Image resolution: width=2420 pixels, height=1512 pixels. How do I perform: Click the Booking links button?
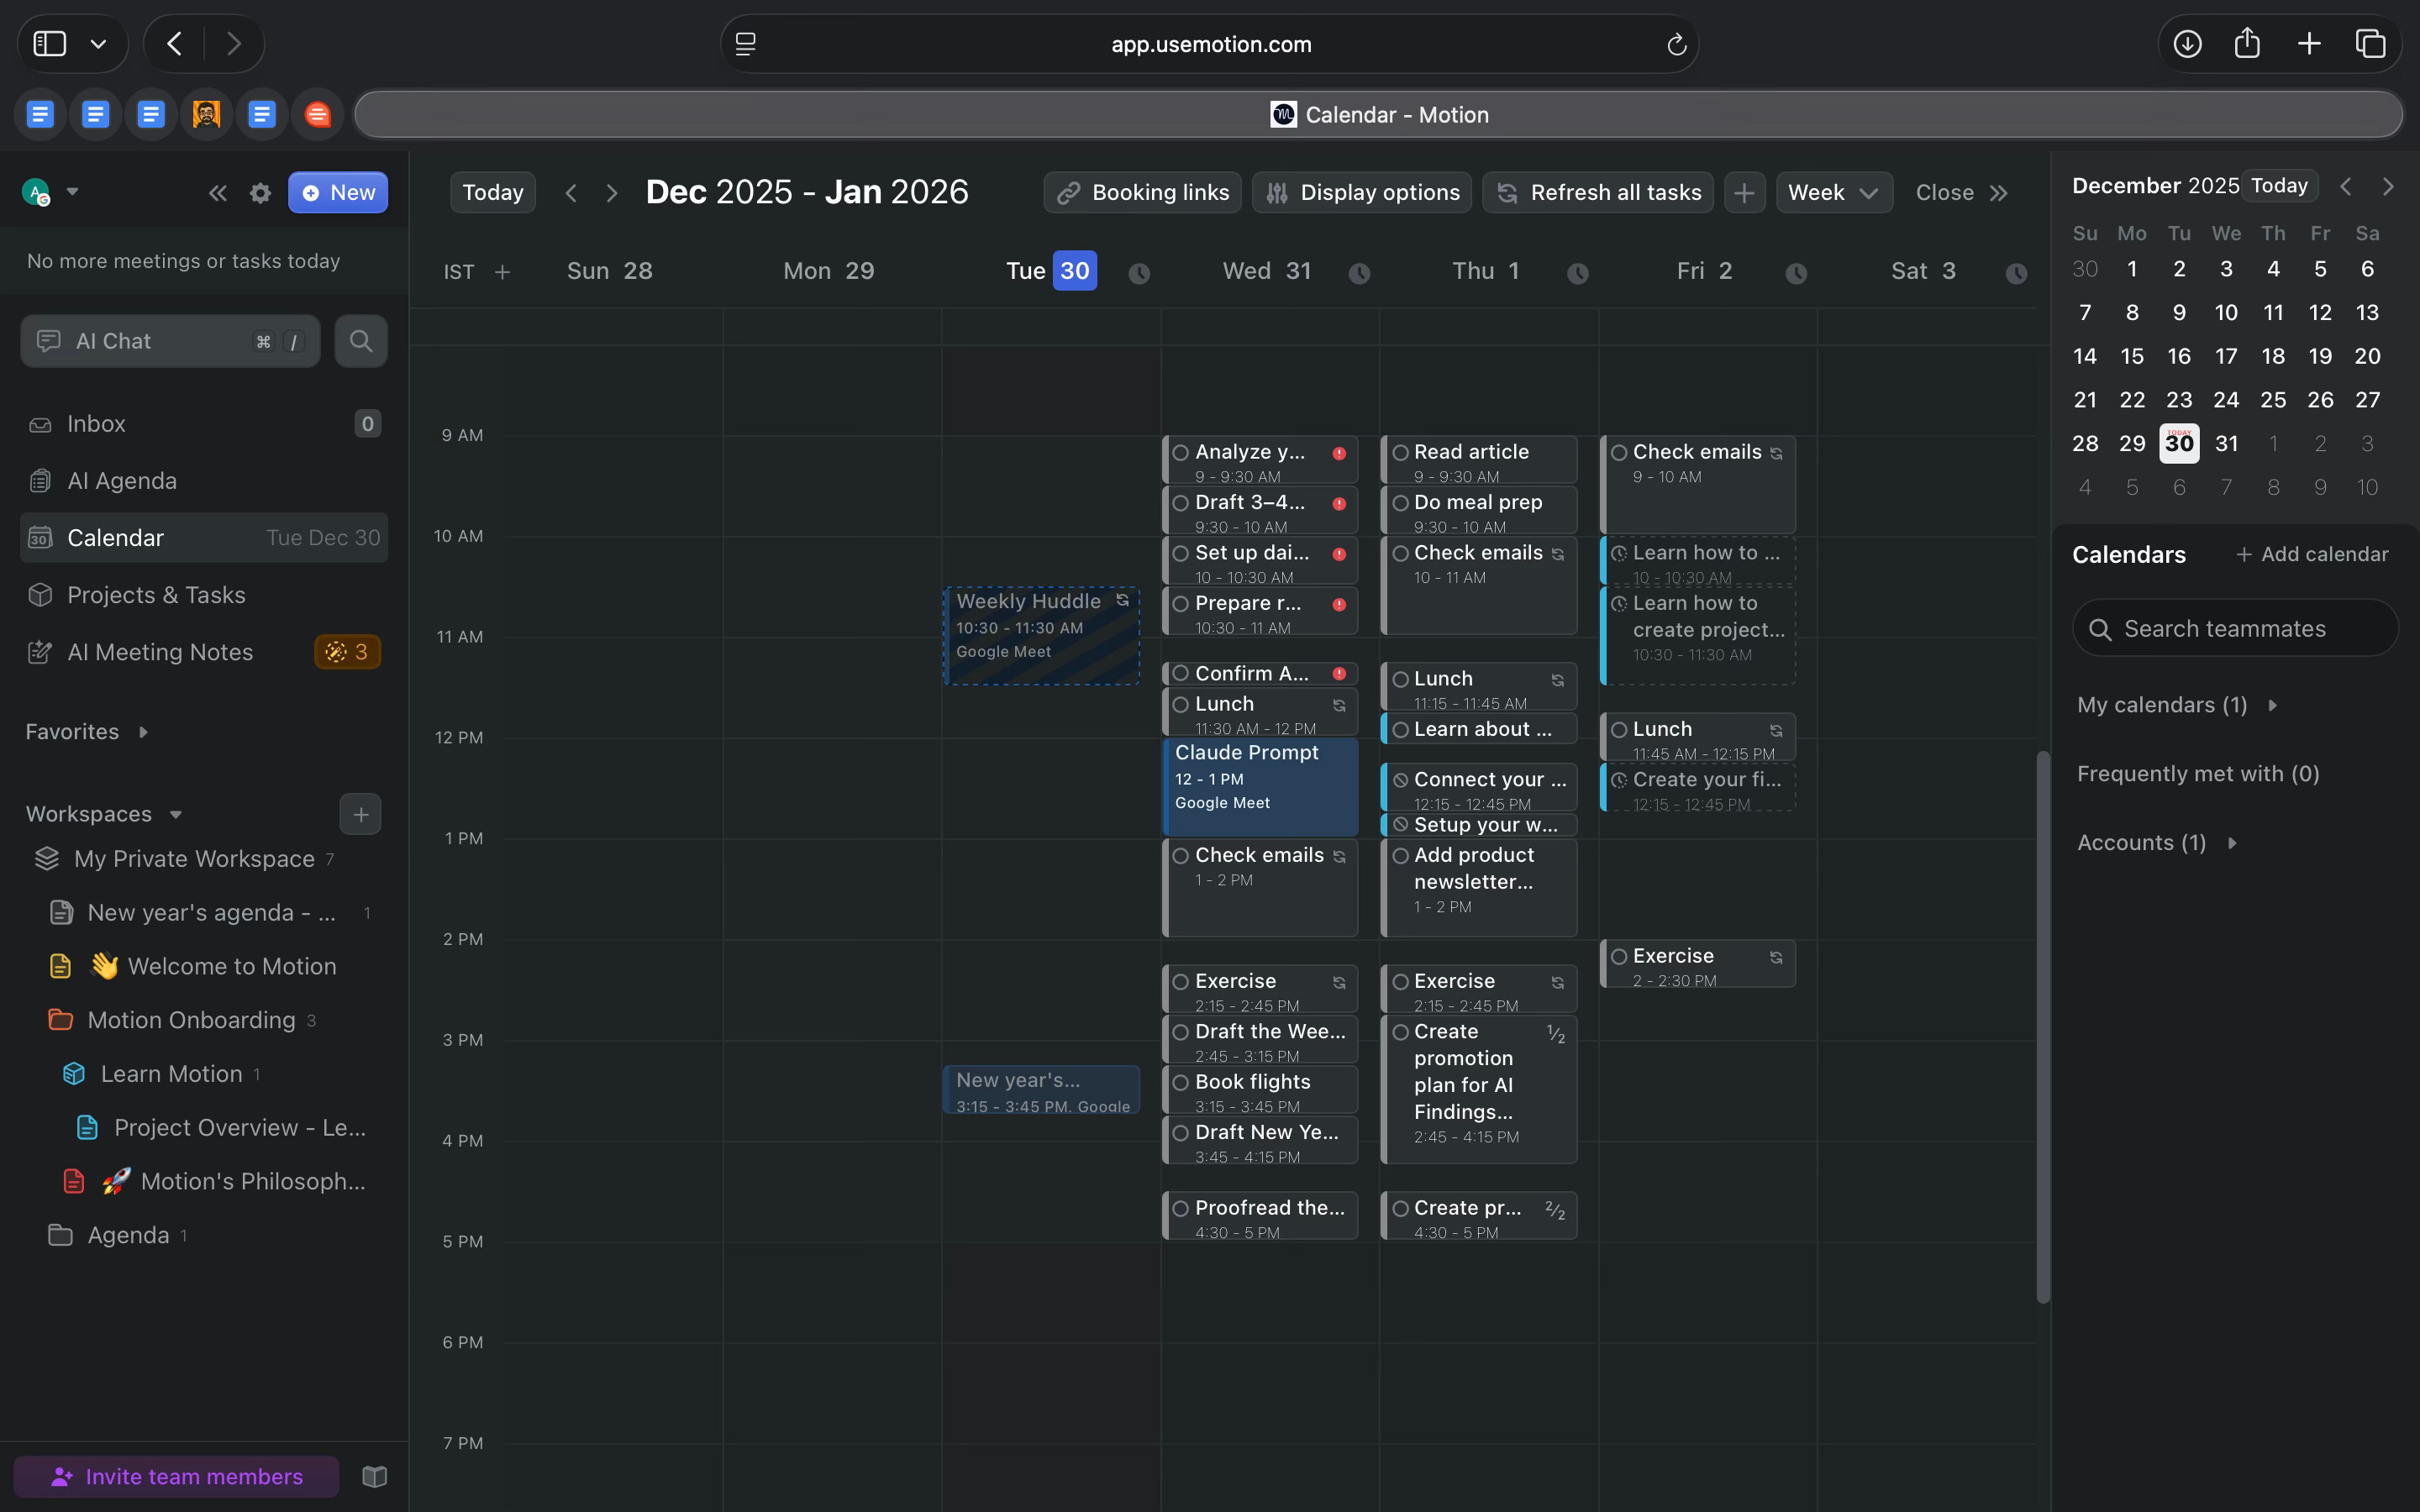(1142, 193)
